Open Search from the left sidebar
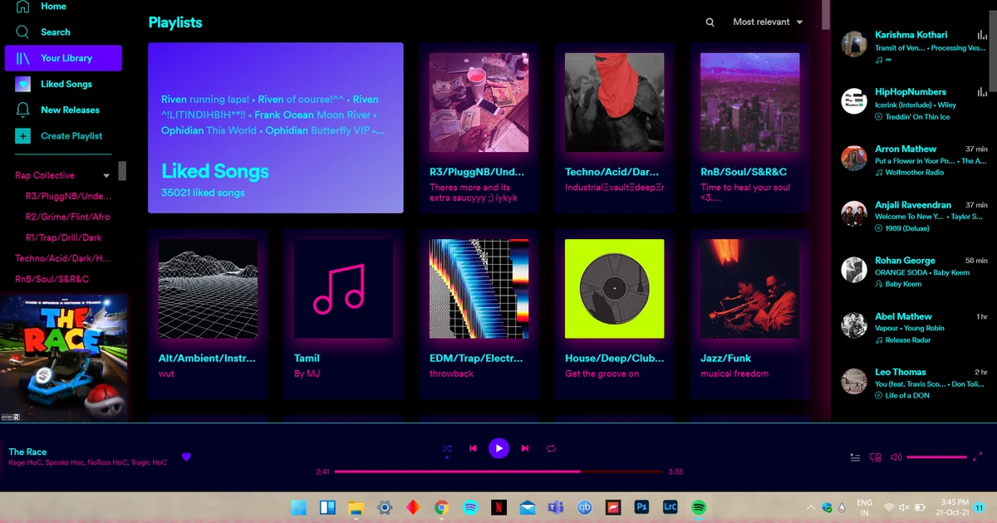 (x=55, y=32)
